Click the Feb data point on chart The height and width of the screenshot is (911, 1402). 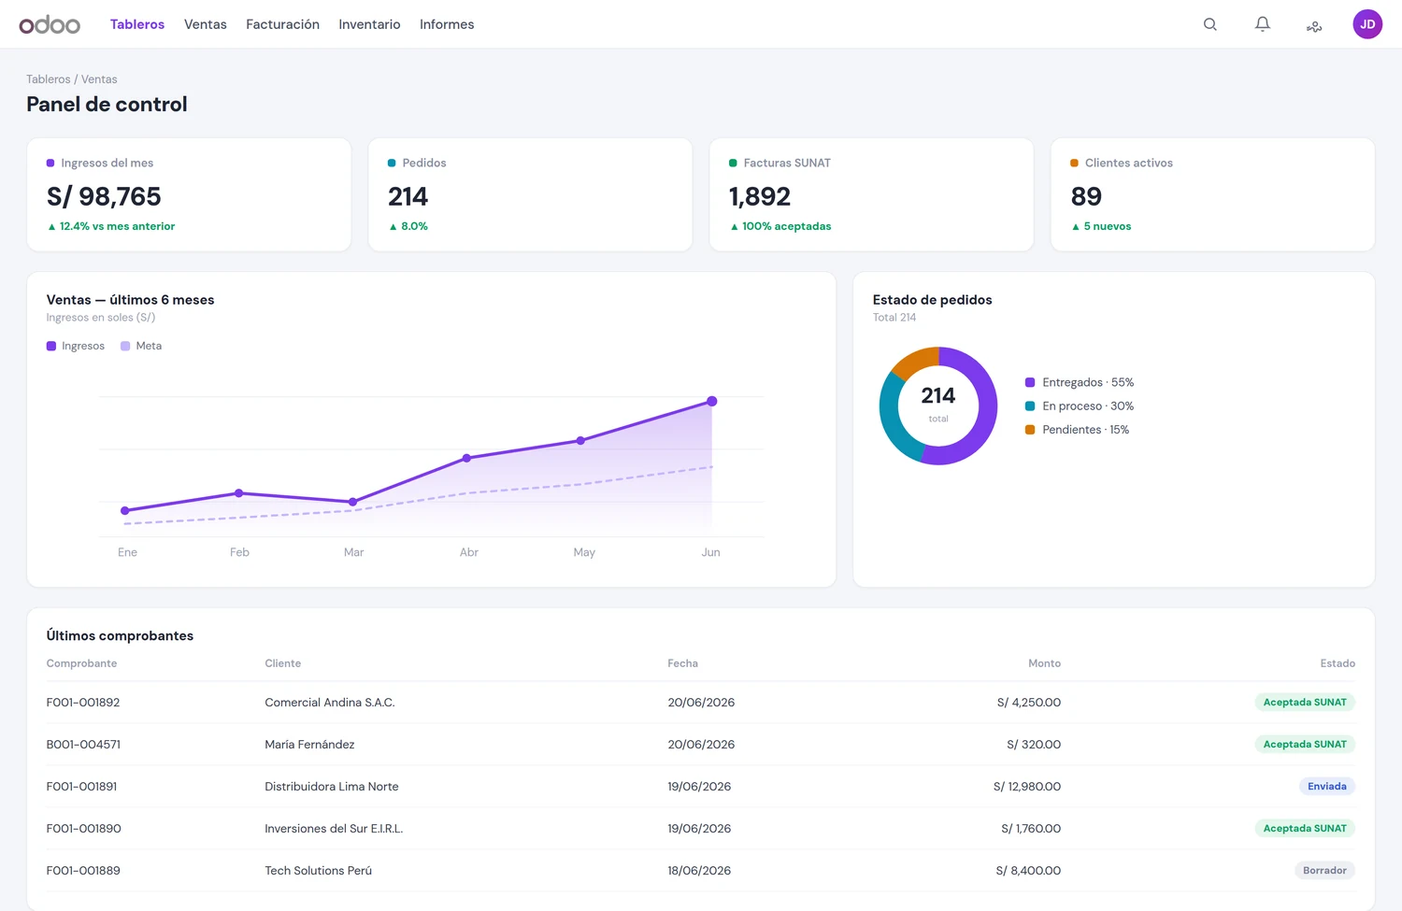click(239, 492)
